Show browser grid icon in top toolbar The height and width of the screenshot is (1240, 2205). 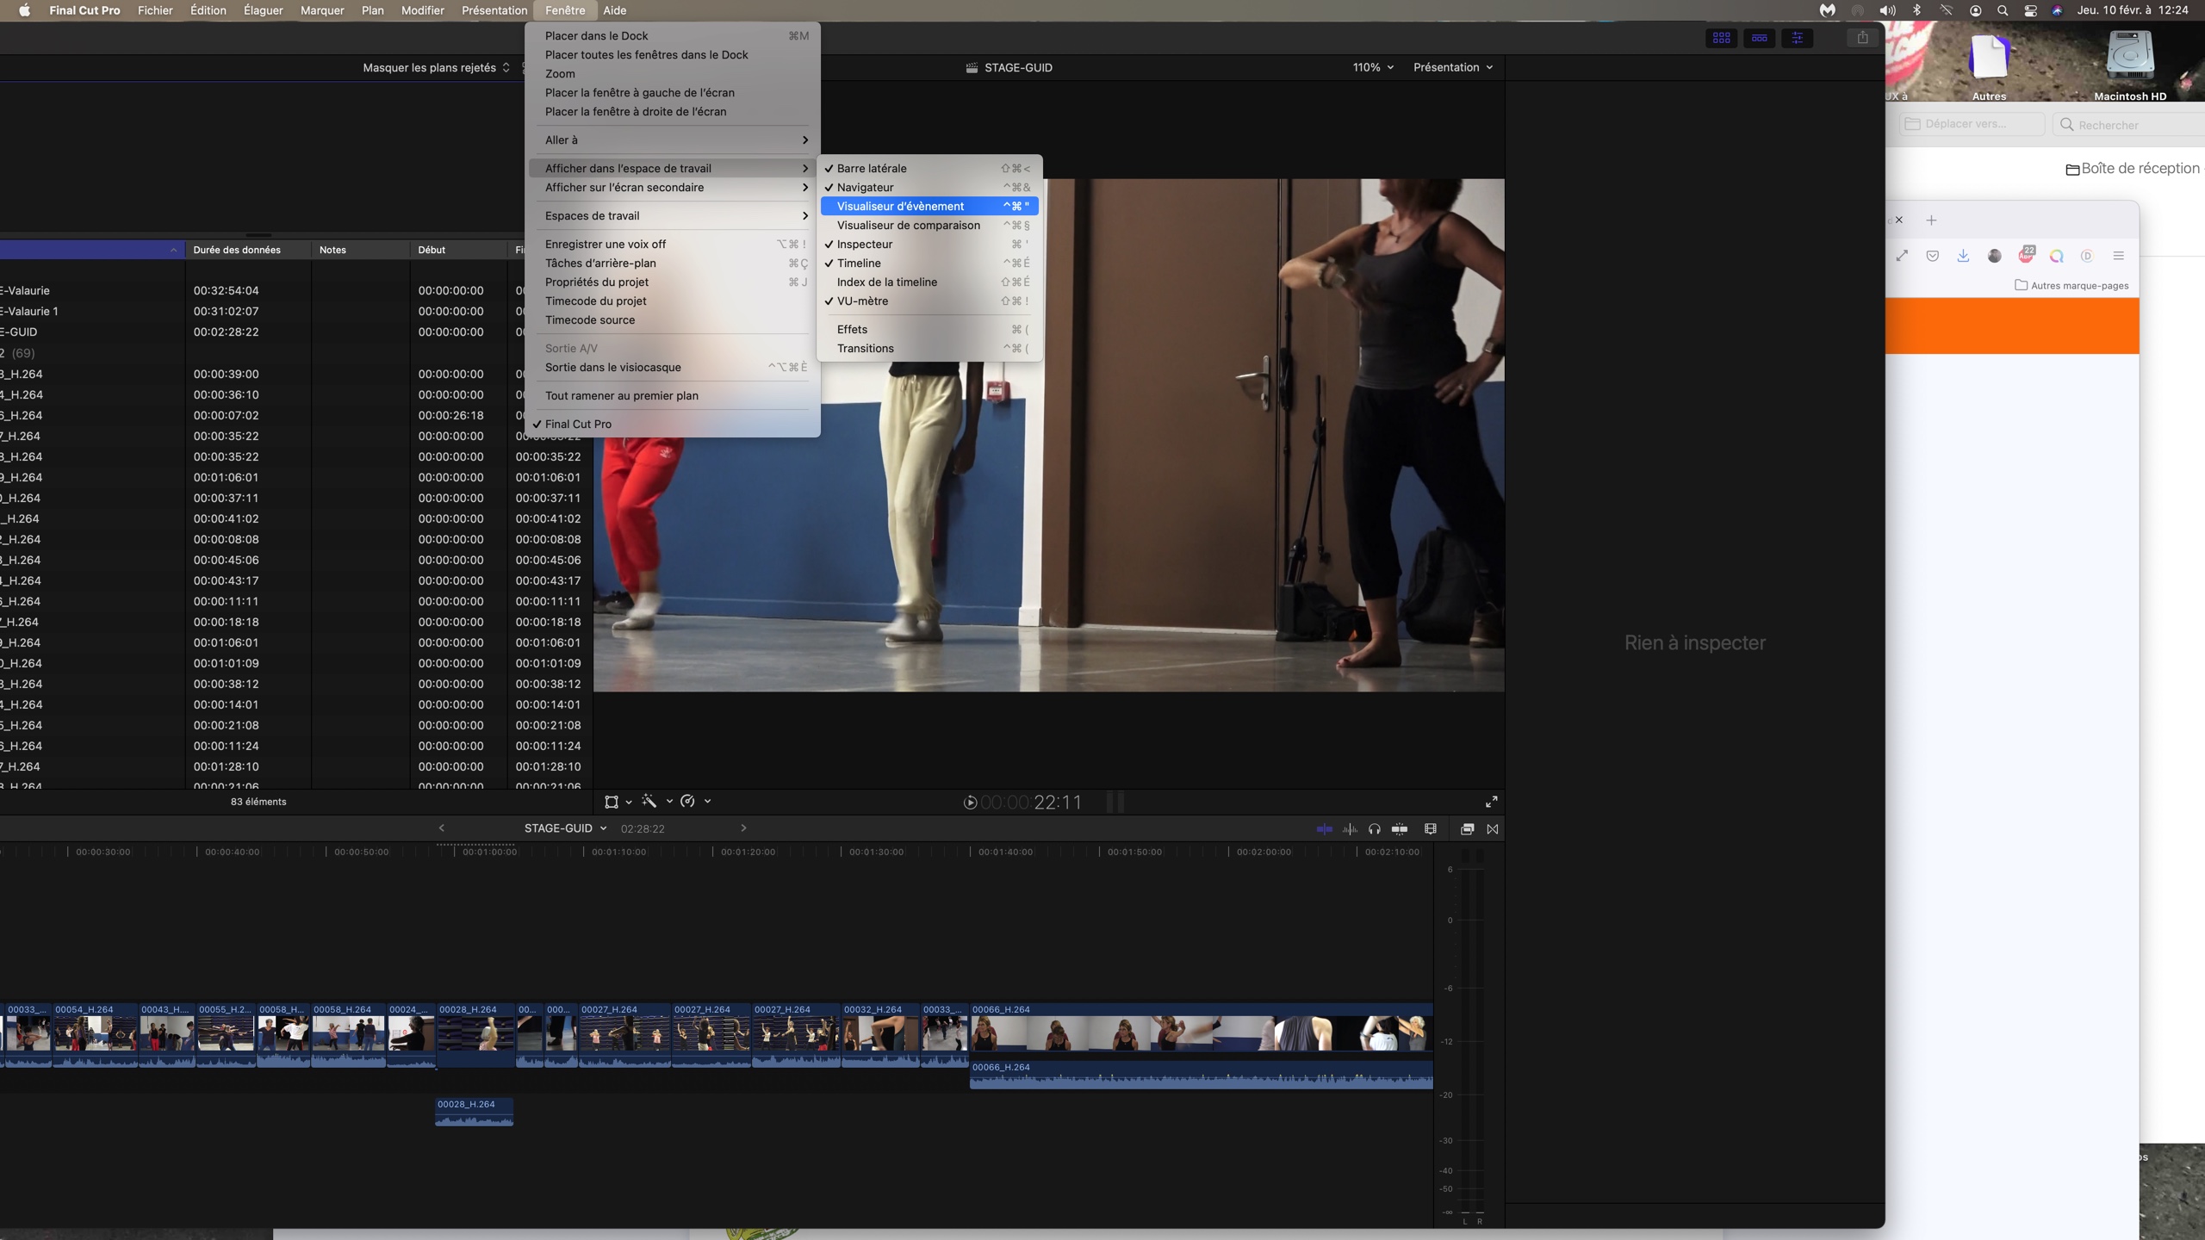1722,38
